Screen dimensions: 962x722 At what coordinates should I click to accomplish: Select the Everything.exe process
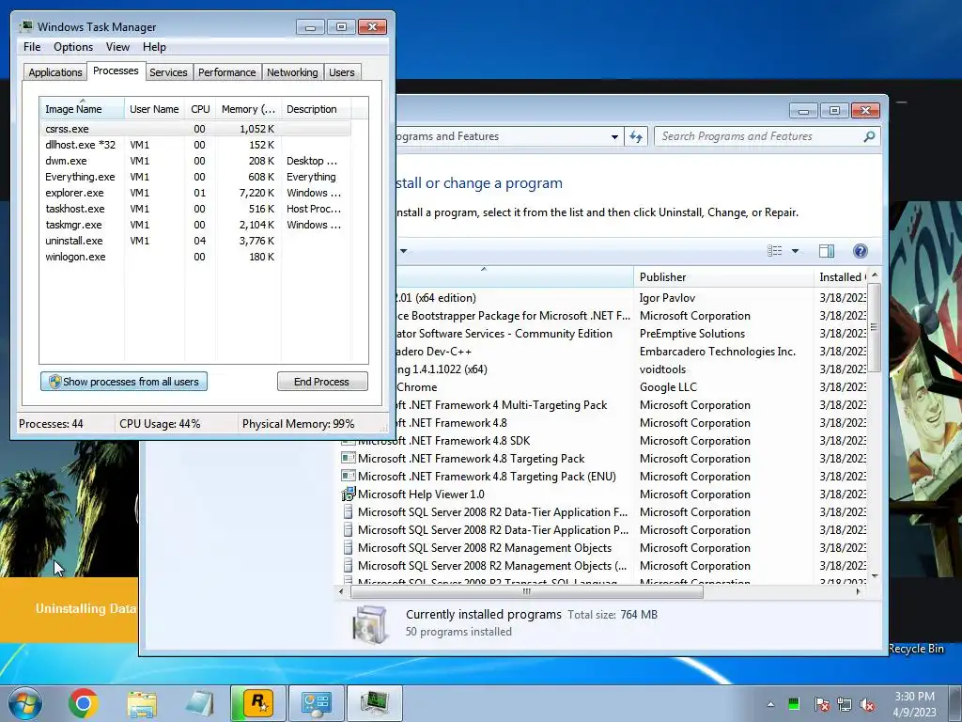pyautogui.click(x=195, y=177)
